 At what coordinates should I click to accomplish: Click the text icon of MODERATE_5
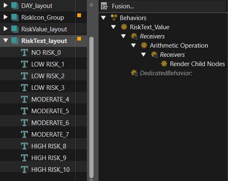[24, 111]
